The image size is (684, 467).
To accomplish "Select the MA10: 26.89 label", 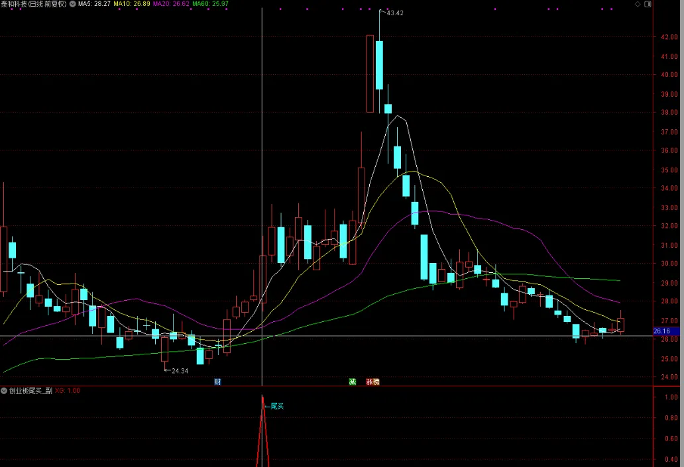I will click(132, 4).
